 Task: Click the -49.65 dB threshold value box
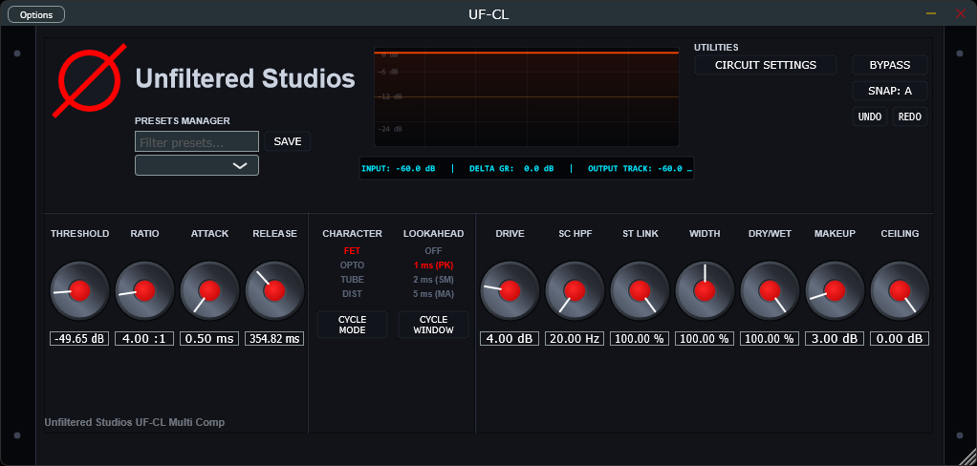79,338
